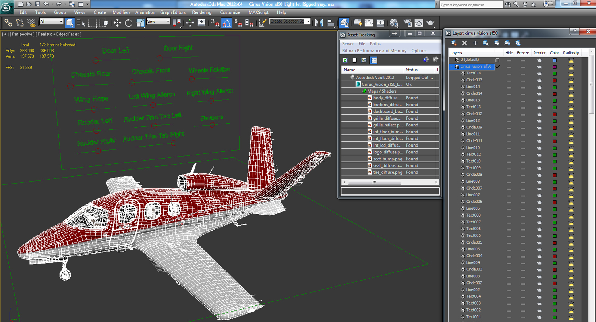Activate the Select and Move tool
This screenshot has width=596, height=322.
coord(117,23)
